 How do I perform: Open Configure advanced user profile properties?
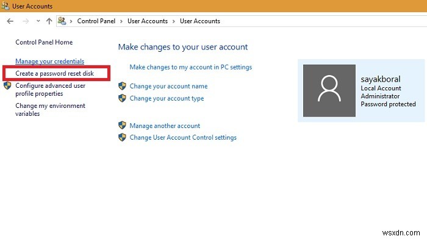[x=50, y=90]
